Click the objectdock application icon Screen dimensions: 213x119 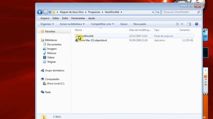[77, 40]
